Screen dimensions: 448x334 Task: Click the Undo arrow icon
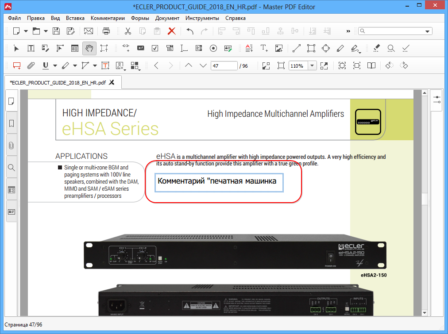tap(190, 31)
